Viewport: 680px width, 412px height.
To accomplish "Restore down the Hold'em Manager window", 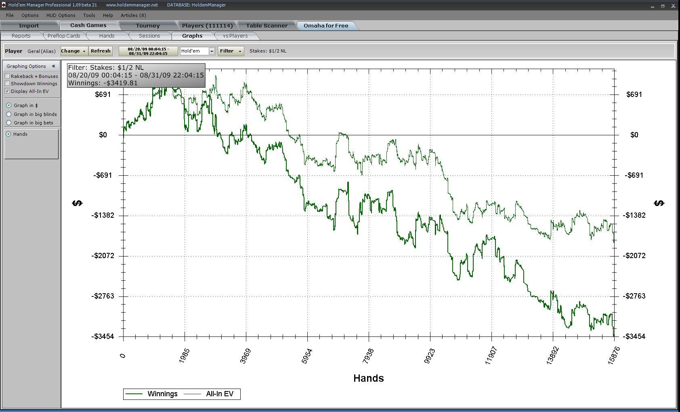I will [663, 6].
